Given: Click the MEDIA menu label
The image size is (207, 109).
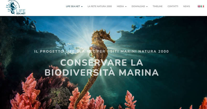Looking at the screenshot, I should pos(120,6).
